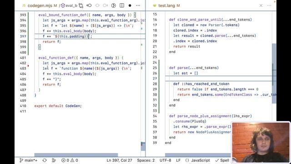291x164 pixels.
Task: Click the left editor horizontal scrollbar
Action: click(x=76, y=155)
